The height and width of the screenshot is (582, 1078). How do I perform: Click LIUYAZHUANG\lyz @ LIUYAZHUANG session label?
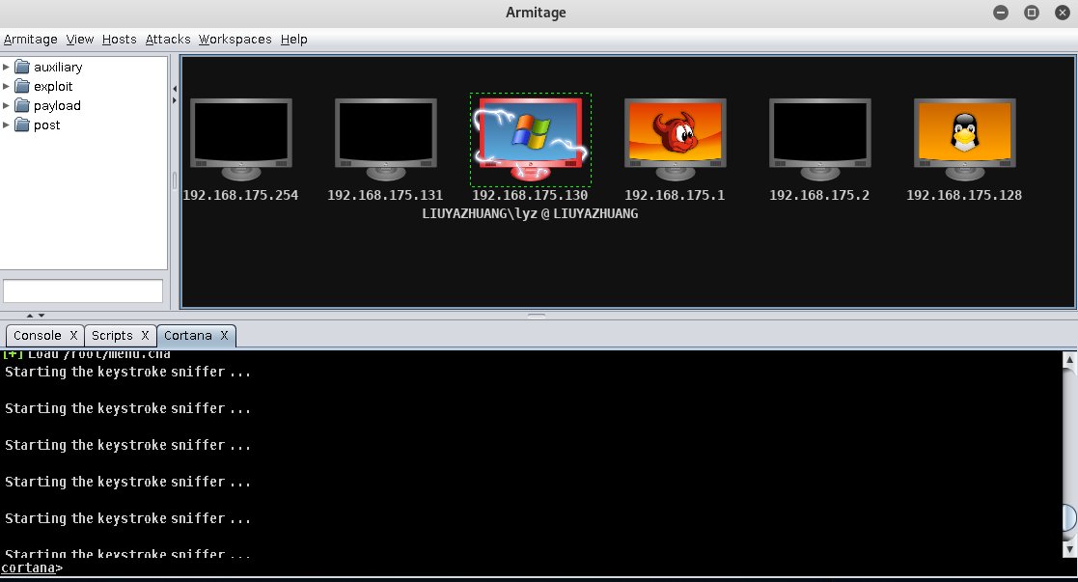[530, 214]
